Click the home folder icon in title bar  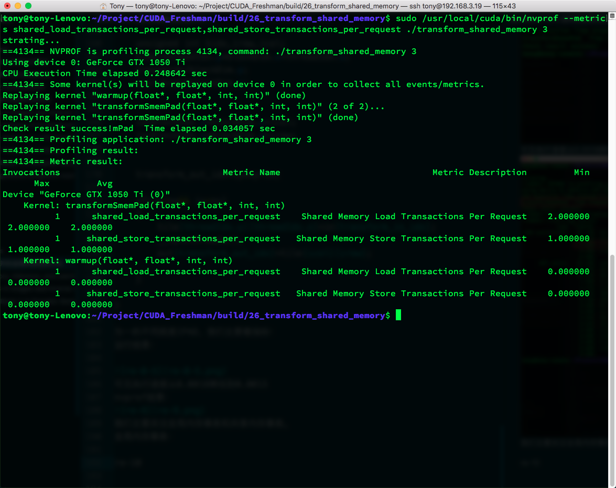click(103, 6)
